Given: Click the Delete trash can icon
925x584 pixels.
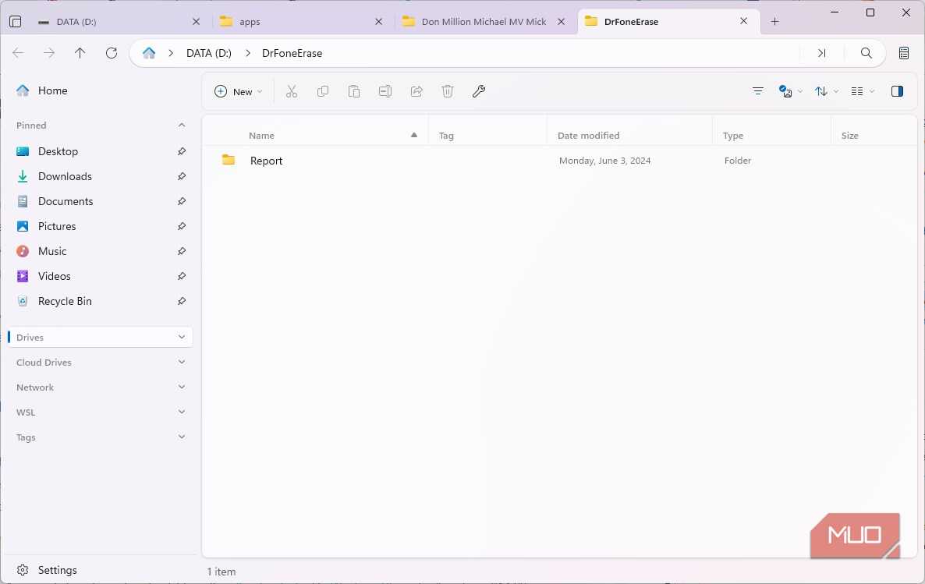Looking at the screenshot, I should [x=448, y=91].
